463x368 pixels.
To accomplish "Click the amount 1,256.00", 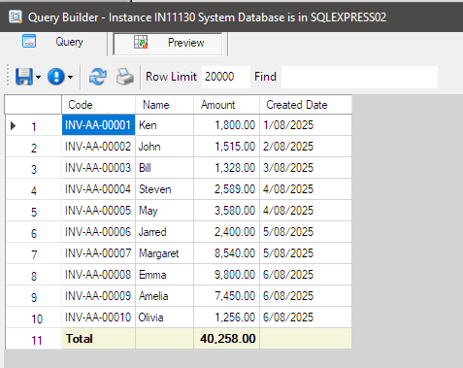I will (x=226, y=318).
